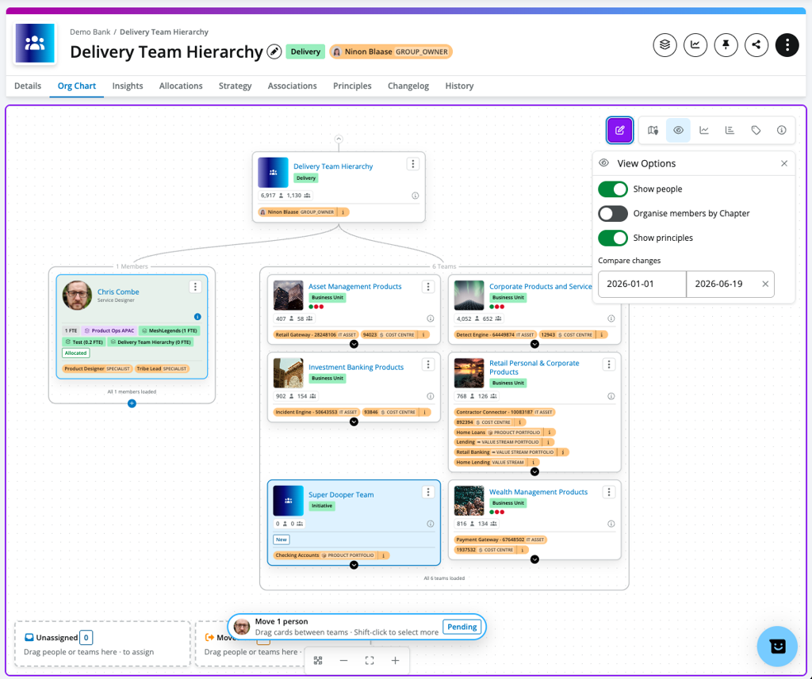
Task: Click the Unassigned drop zone count
Action: point(86,638)
